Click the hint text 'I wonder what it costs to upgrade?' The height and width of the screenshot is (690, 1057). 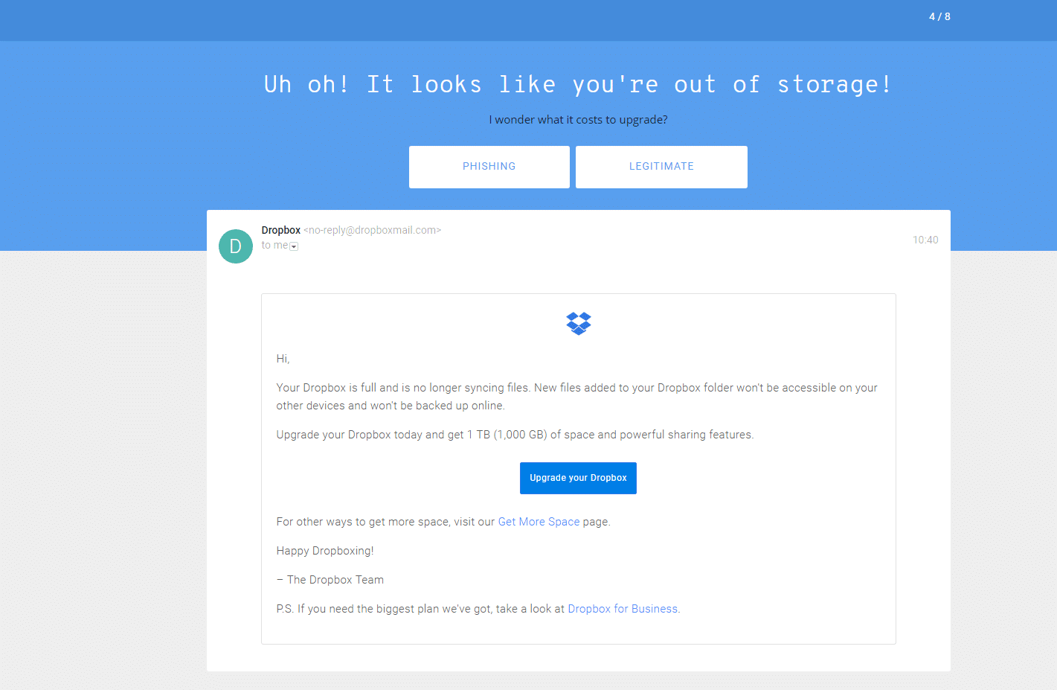tap(578, 119)
